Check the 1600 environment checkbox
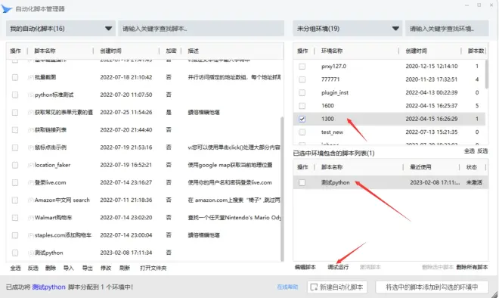499x298 pixels. pyautogui.click(x=302, y=106)
